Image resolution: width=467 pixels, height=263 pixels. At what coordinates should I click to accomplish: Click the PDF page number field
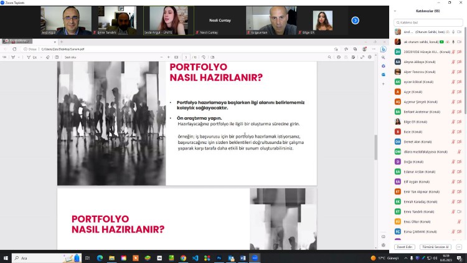click(186, 57)
